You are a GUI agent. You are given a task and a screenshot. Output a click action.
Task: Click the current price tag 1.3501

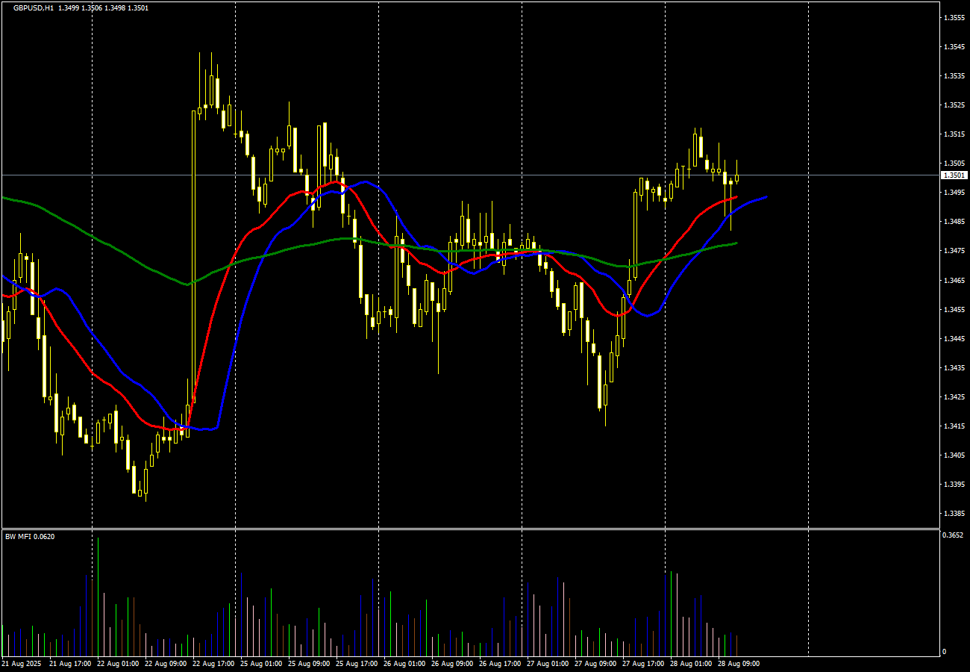pyautogui.click(x=954, y=175)
